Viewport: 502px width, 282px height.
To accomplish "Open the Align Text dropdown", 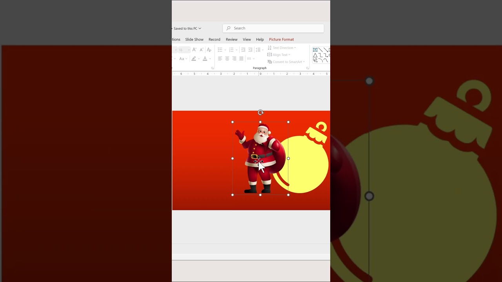I will coord(279,55).
